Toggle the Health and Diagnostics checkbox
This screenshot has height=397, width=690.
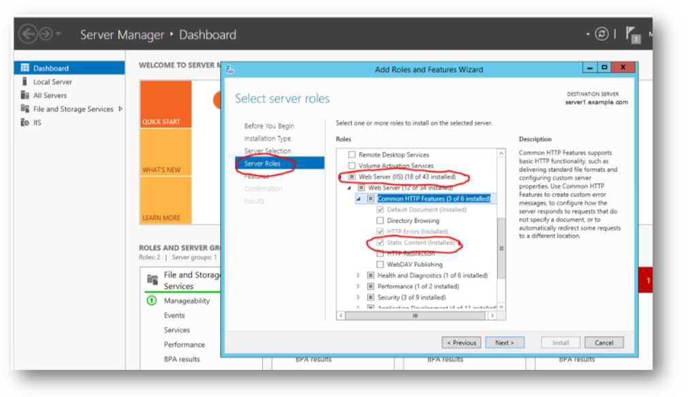point(371,275)
